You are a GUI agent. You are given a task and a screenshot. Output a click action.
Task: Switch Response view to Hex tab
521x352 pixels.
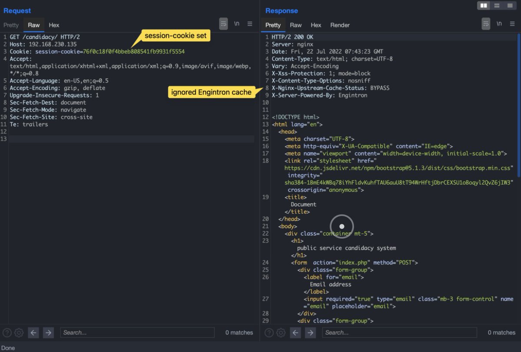pos(316,25)
